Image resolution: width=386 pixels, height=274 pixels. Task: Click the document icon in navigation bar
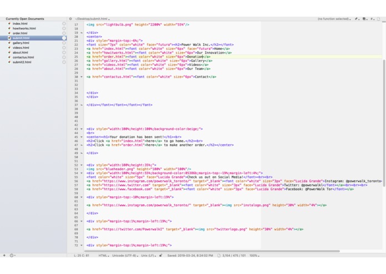379,19
